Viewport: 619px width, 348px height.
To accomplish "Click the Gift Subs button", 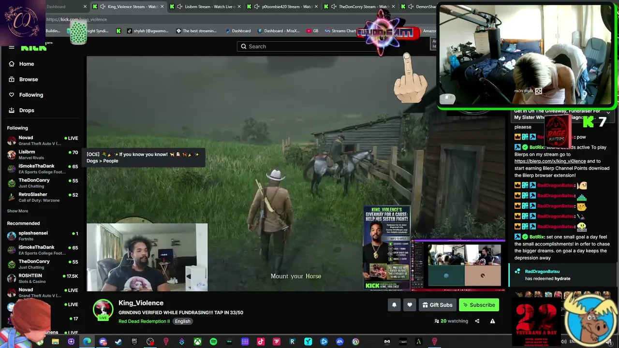I will pos(437,305).
